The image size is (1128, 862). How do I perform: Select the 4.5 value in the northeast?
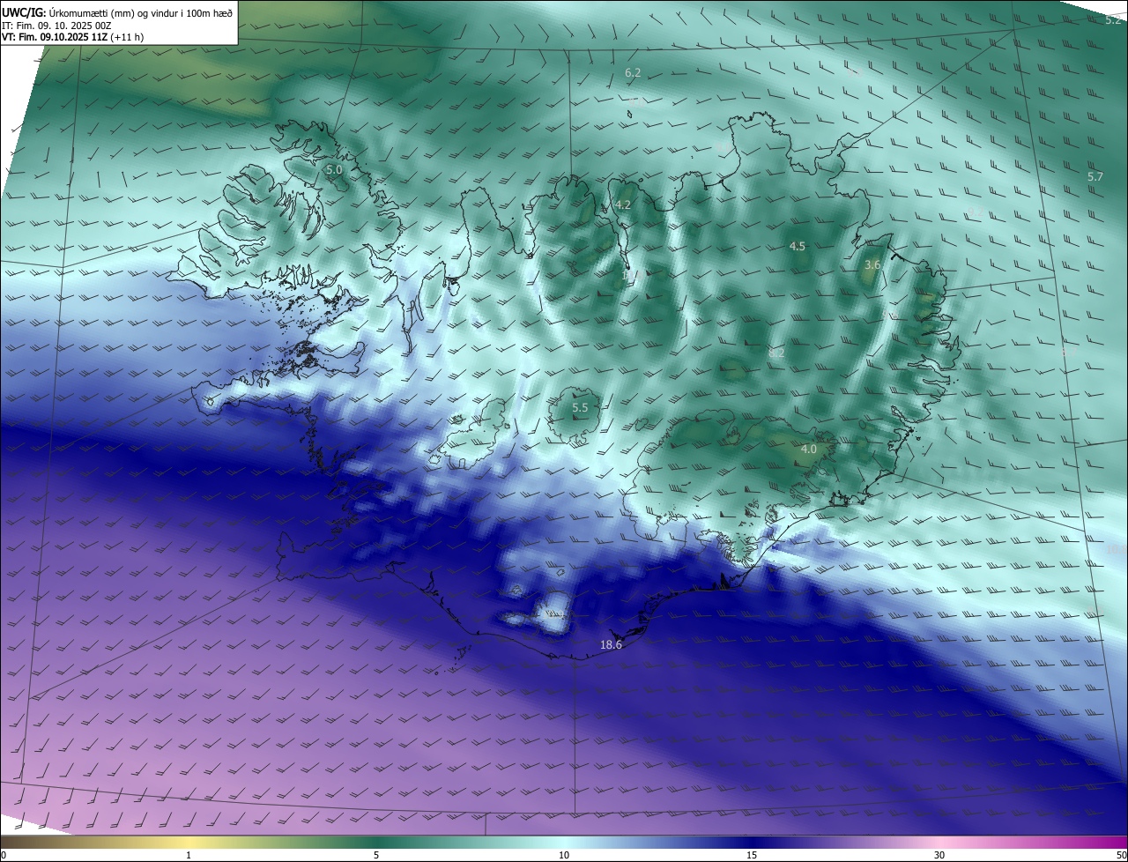[x=798, y=247]
